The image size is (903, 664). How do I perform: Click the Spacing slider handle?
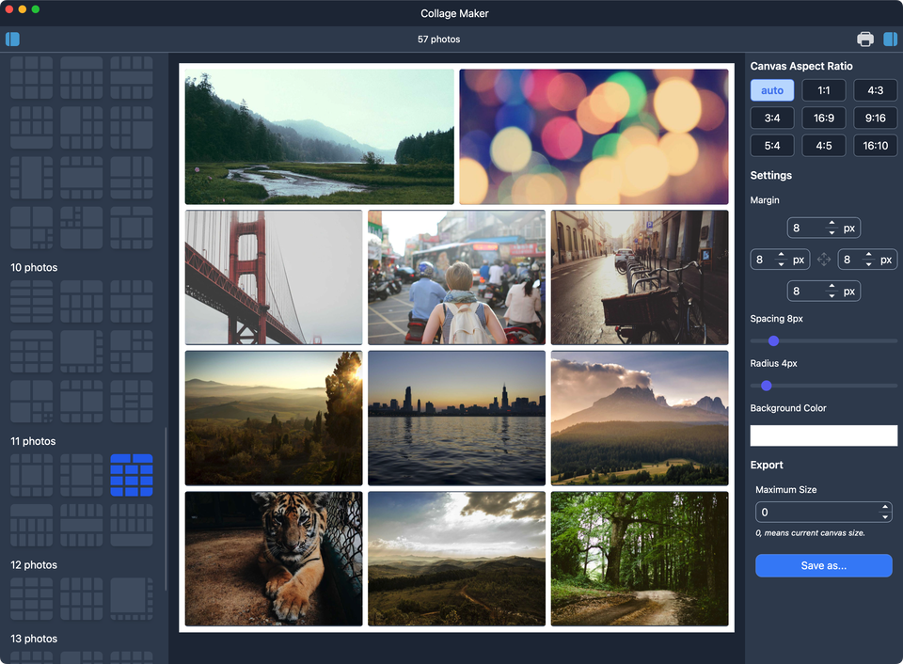[773, 340]
